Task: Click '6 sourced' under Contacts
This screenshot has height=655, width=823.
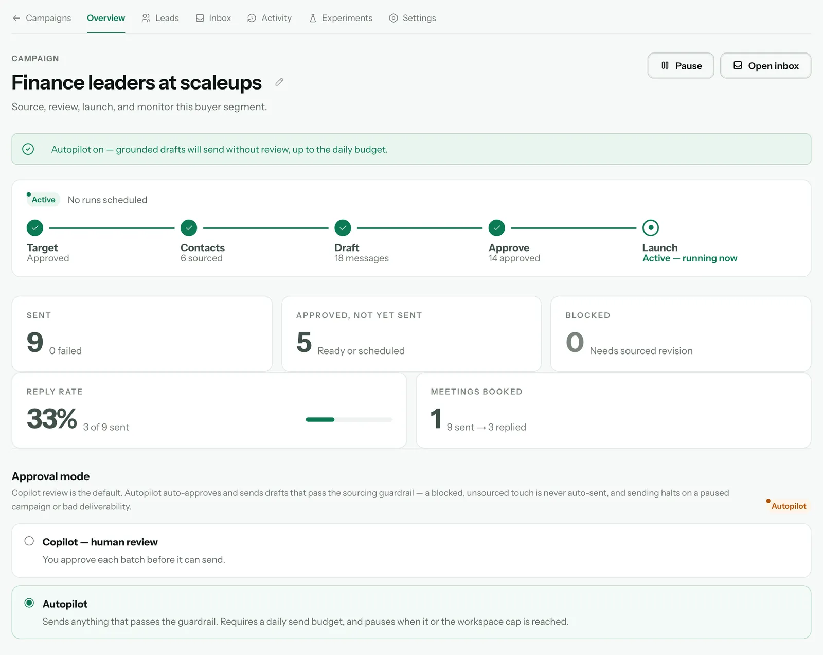Action: coord(202,258)
